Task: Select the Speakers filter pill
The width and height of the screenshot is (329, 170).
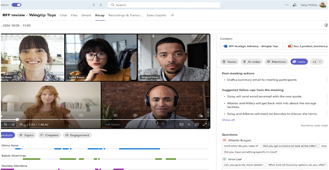Action: [x=8, y=135]
